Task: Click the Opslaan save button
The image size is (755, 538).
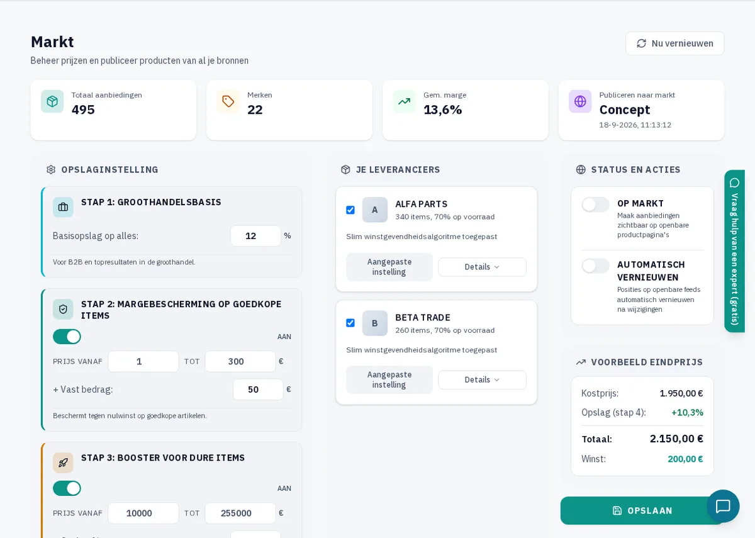Action: [642, 511]
